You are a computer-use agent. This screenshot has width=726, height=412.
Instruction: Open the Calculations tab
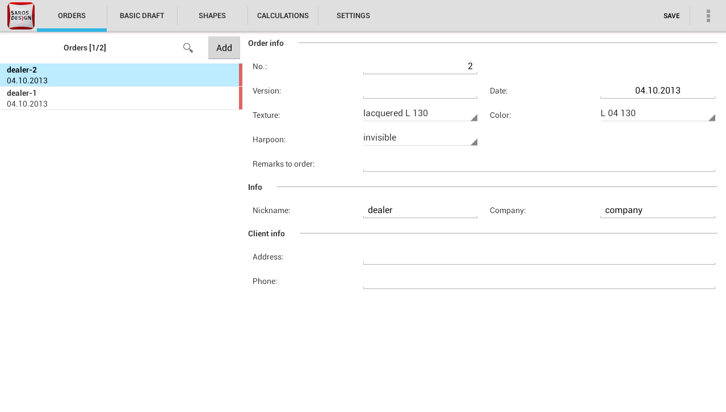coord(283,16)
